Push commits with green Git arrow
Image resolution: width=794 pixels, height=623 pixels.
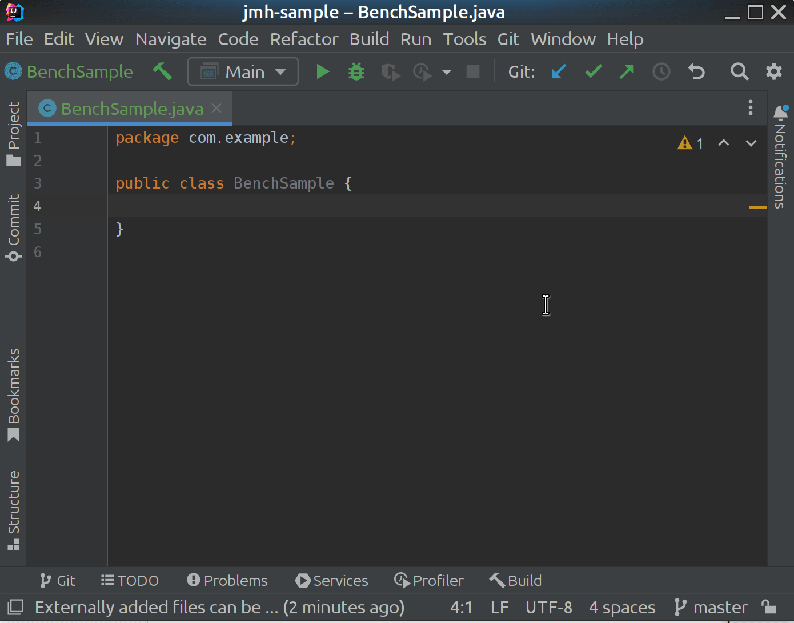click(627, 72)
